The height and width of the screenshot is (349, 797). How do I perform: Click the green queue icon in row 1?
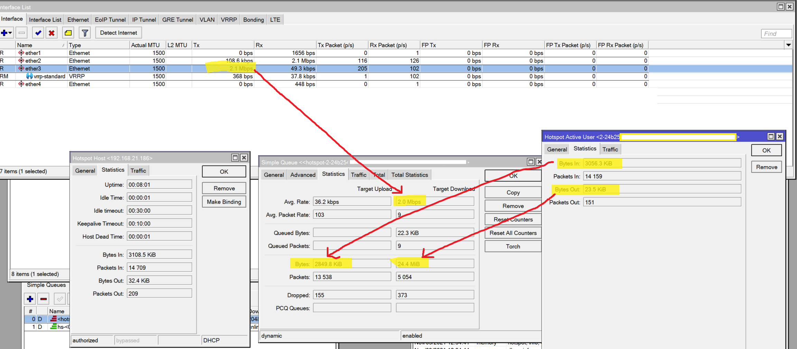[x=53, y=327]
